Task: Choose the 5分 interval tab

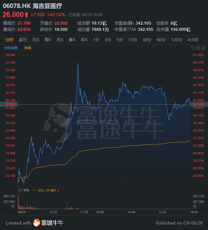Action: pyautogui.click(x=120, y=40)
